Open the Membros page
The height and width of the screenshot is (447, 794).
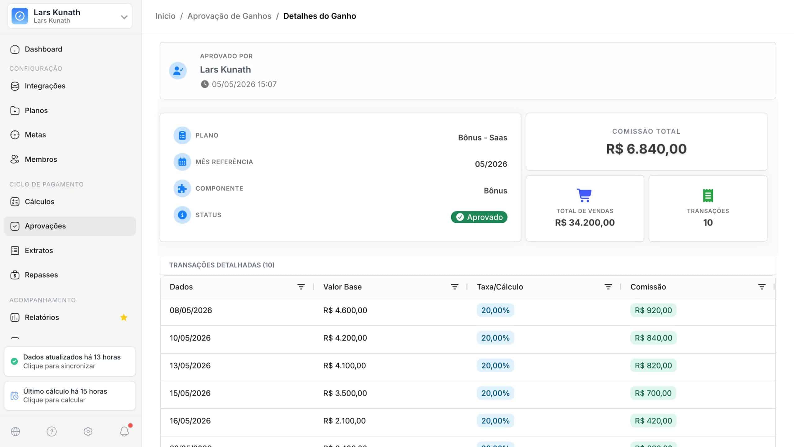[70, 159]
